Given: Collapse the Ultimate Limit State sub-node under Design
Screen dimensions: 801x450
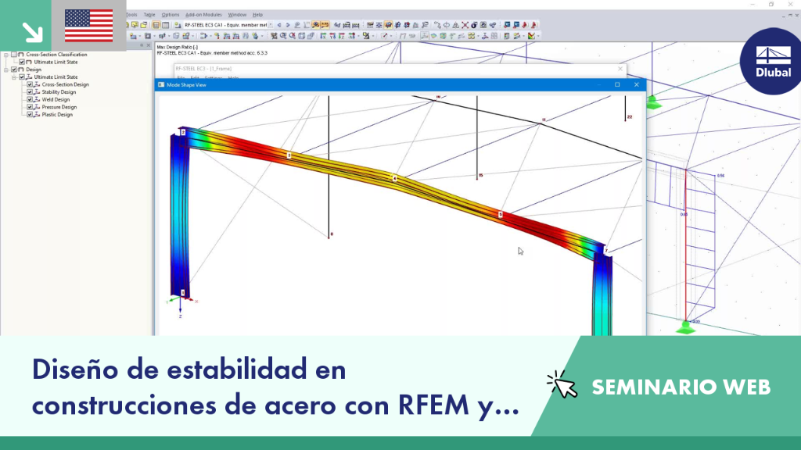Looking at the screenshot, I should point(14,77).
